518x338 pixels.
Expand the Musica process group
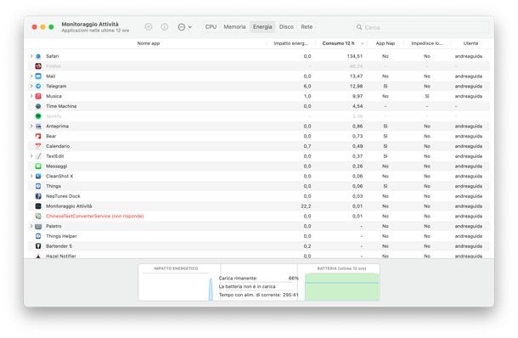coord(31,96)
